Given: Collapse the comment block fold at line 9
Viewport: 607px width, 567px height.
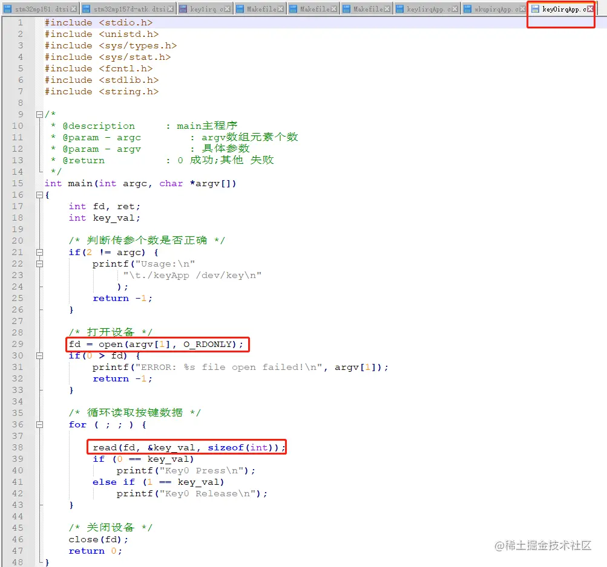Looking at the screenshot, I should pos(39,114).
